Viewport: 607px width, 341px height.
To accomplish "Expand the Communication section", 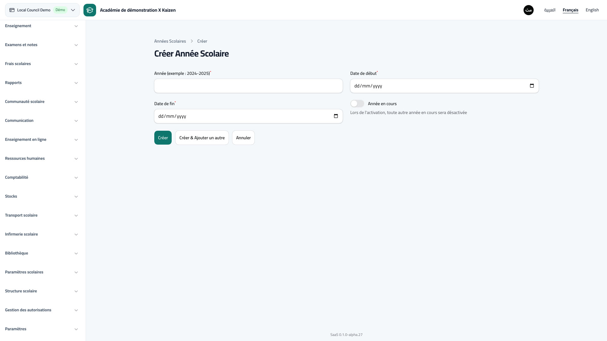I will pos(42,121).
